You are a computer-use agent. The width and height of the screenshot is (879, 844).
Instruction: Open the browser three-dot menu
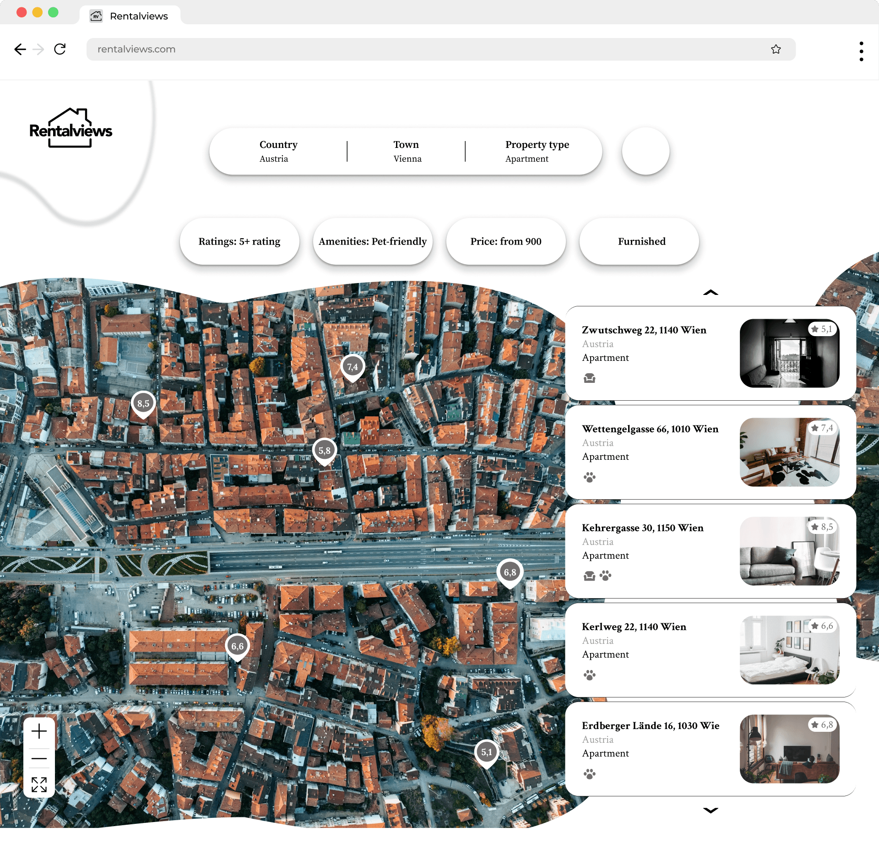click(x=861, y=50)
